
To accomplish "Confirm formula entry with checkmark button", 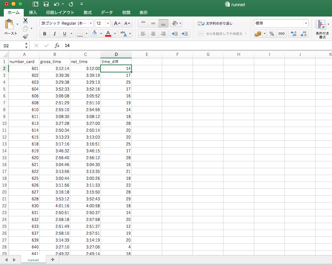I will [46, 45].
